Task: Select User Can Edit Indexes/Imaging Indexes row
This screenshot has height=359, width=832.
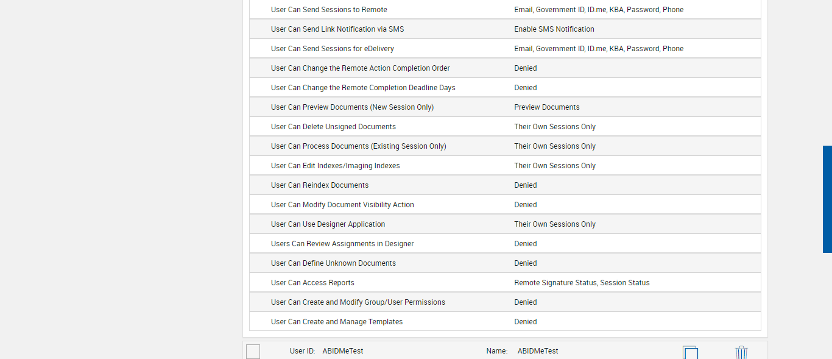Action: [x=335, y=166]
